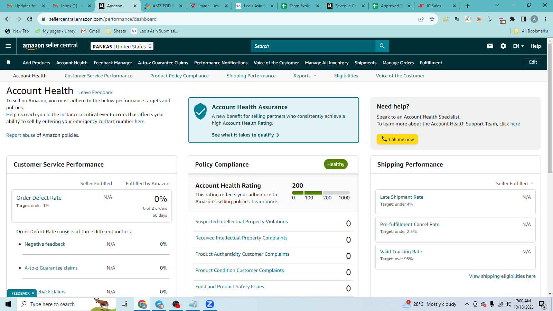Viewport: 553px width, 311px height.
Task: Open the Product Policy Compliance tab
Action: tap(179, 76)
